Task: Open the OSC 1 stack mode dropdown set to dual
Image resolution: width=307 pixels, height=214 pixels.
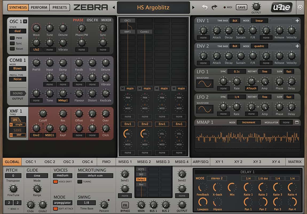Action: (18, 31)
